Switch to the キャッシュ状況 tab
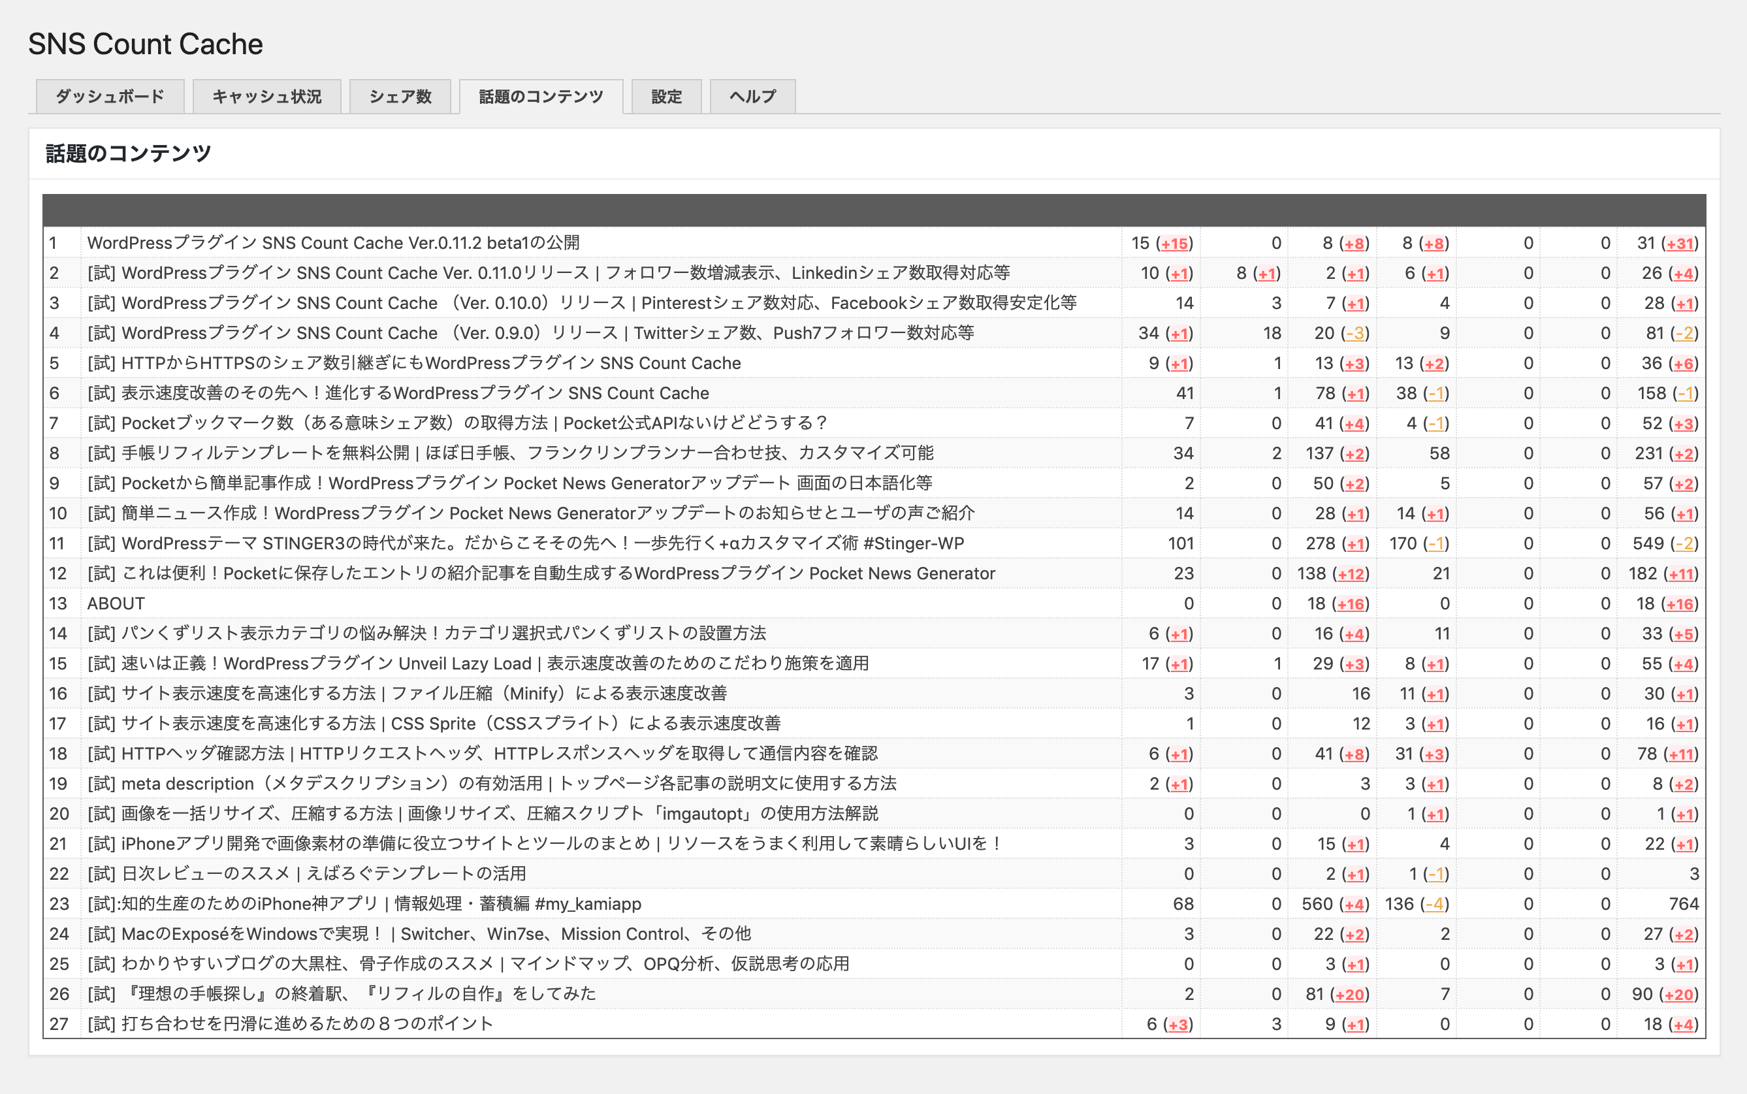The height and width of the screenshot is (1094, 1747). click(x=267, y=96)
